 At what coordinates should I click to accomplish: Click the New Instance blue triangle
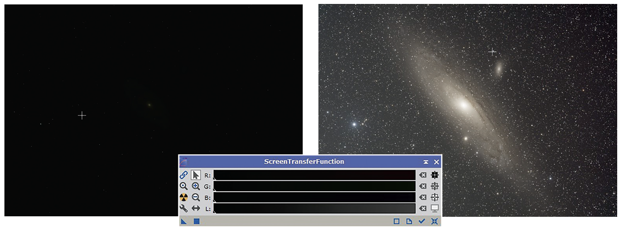[184, 221]
